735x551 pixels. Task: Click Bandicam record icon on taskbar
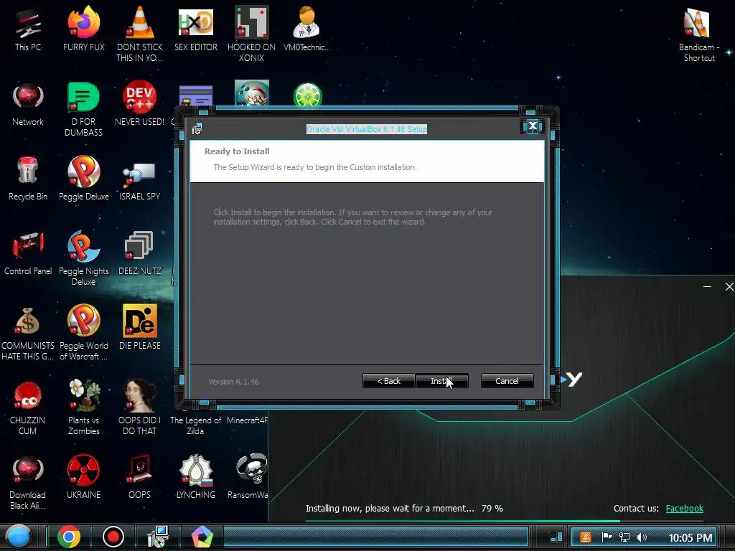click(113, 537)
